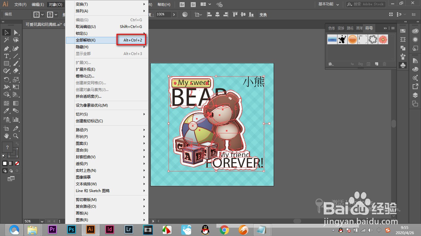The height and width of the screenshot is (236, 421).
Task: Enable Draw Normal mode
Action: point(5,171)
